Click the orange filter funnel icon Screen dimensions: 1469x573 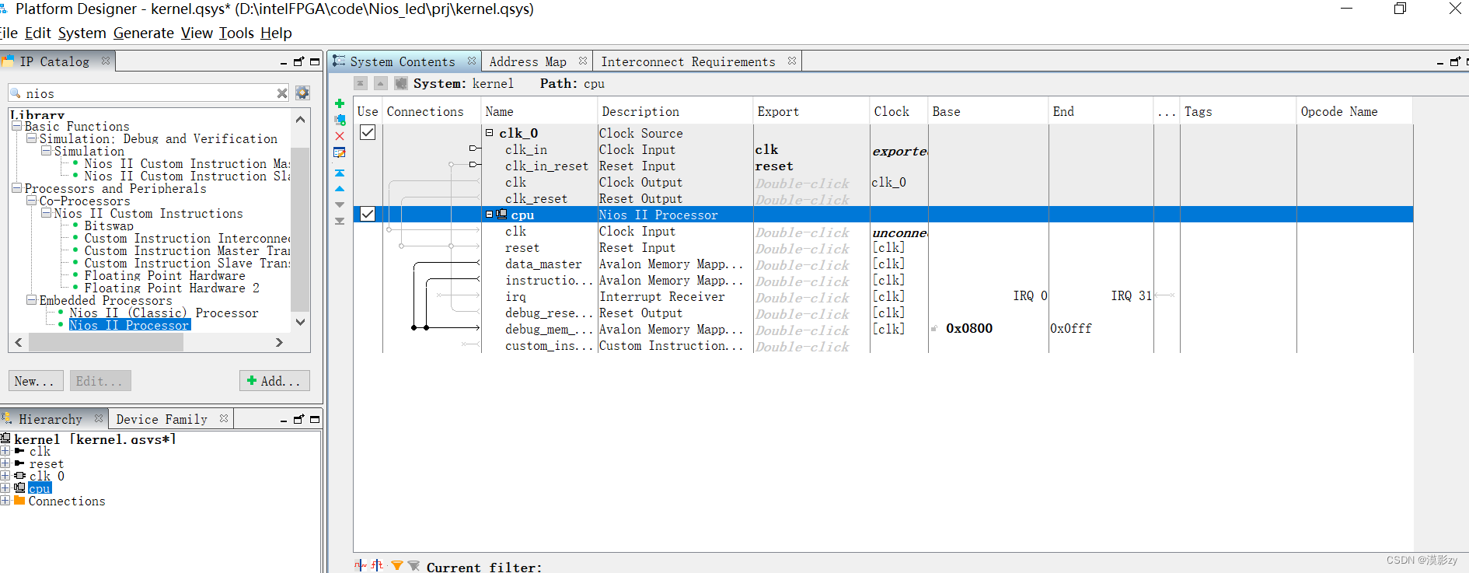(397, 566)
